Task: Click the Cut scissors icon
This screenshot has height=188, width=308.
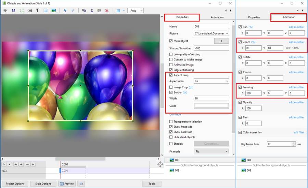Action: point(92,11)
